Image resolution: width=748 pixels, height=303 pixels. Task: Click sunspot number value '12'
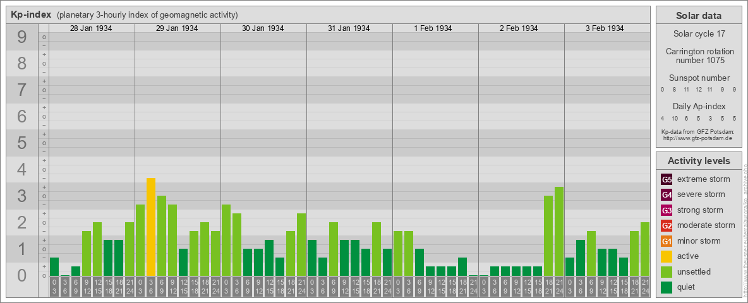[x=698, y=89]
